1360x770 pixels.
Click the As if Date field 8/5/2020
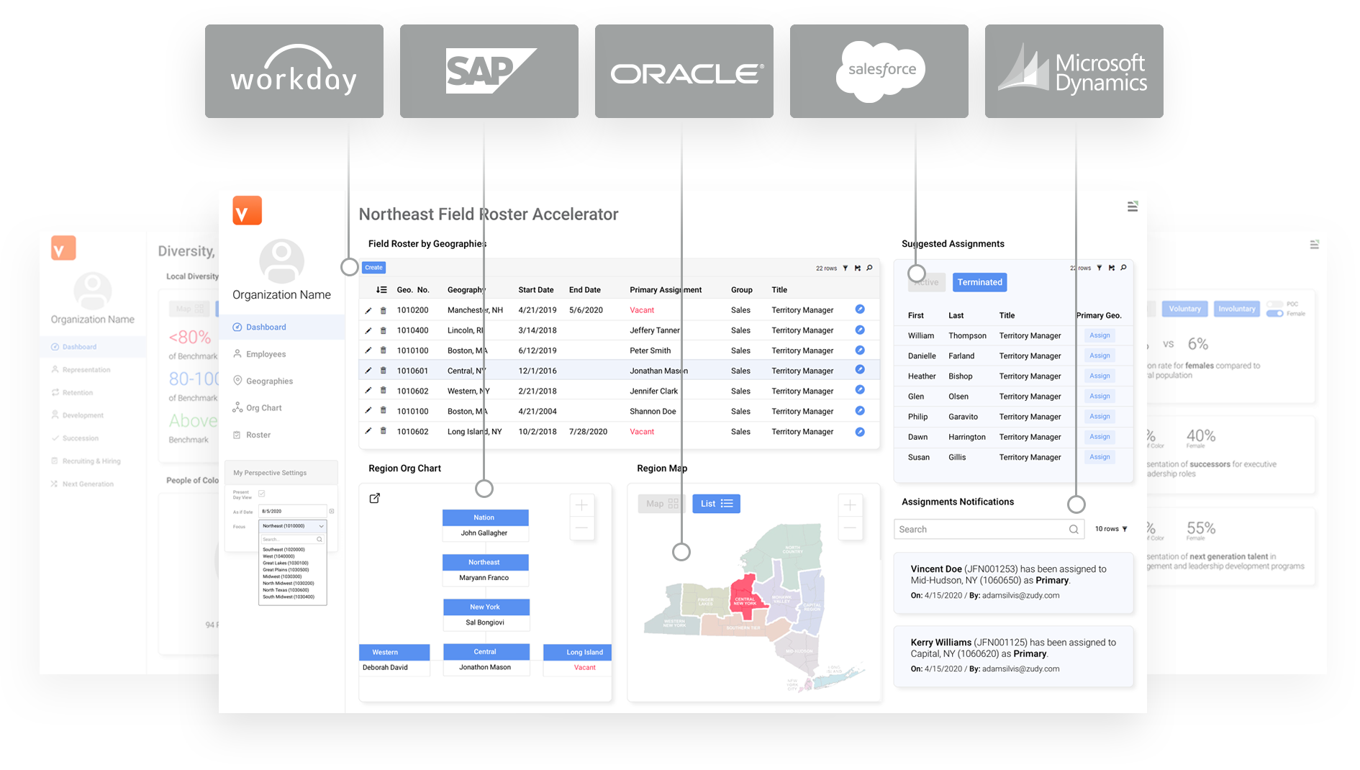(x=293, y=511)
